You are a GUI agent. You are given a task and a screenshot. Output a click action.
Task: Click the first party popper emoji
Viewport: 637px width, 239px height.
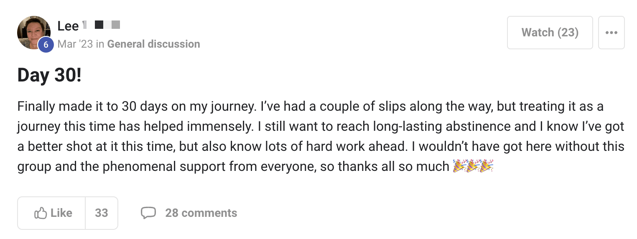click(460, 167)
